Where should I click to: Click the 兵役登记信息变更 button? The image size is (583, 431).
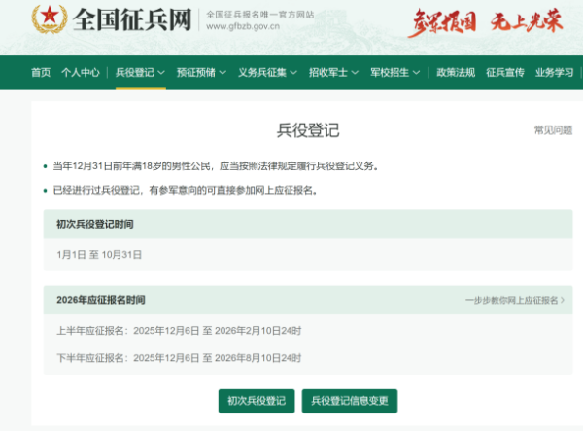(350, 401)
